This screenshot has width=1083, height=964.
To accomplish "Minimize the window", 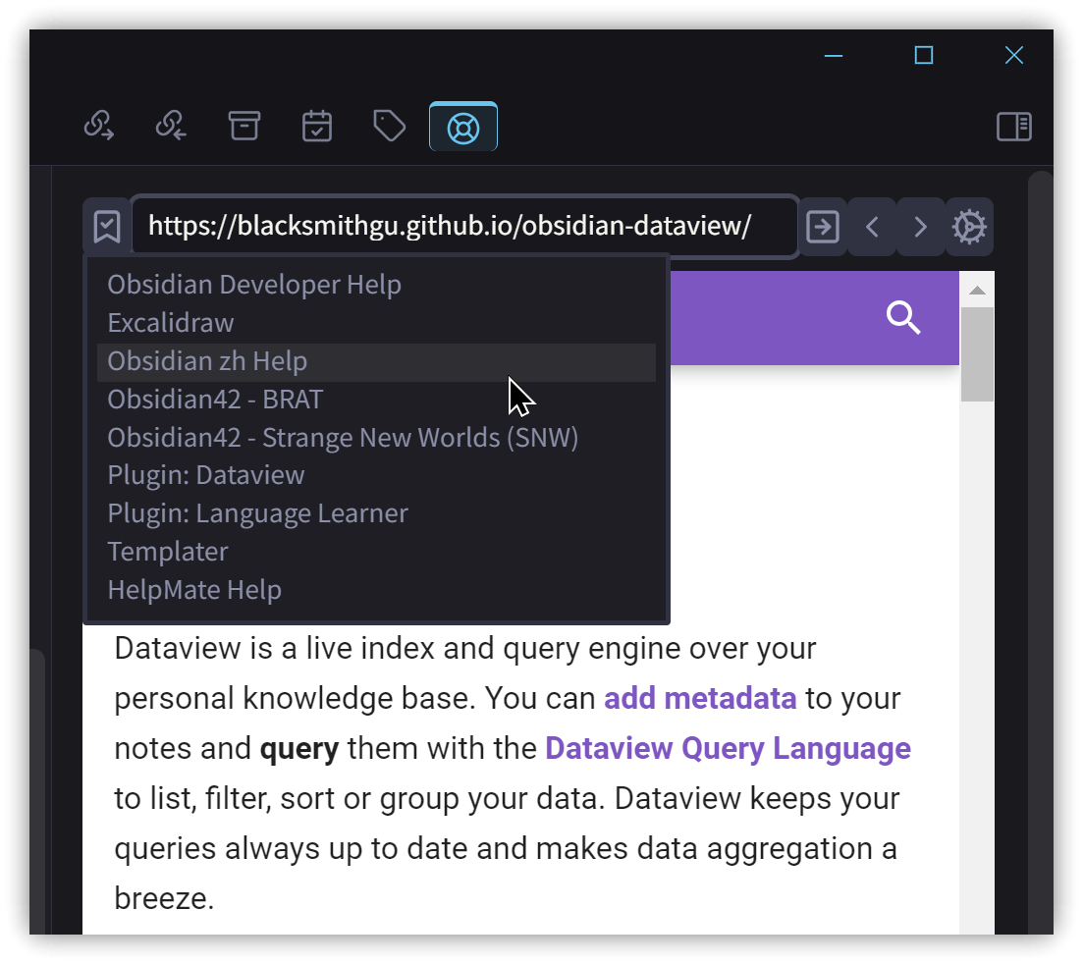I will [834, 55].
